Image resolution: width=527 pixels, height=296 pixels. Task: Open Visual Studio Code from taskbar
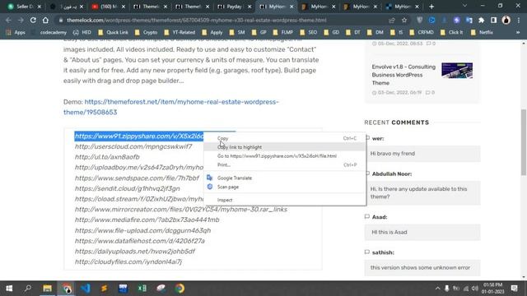click(x=86, y=289)
